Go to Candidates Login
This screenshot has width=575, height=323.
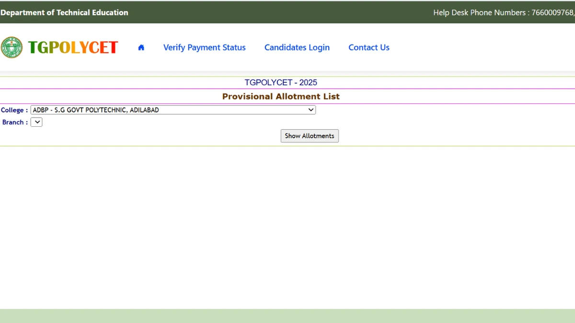coord(297,47)
